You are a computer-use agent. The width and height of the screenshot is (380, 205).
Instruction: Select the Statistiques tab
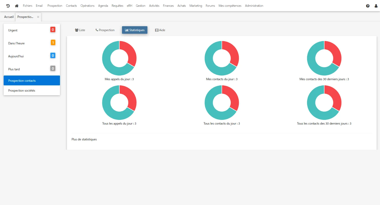point(135,30)
